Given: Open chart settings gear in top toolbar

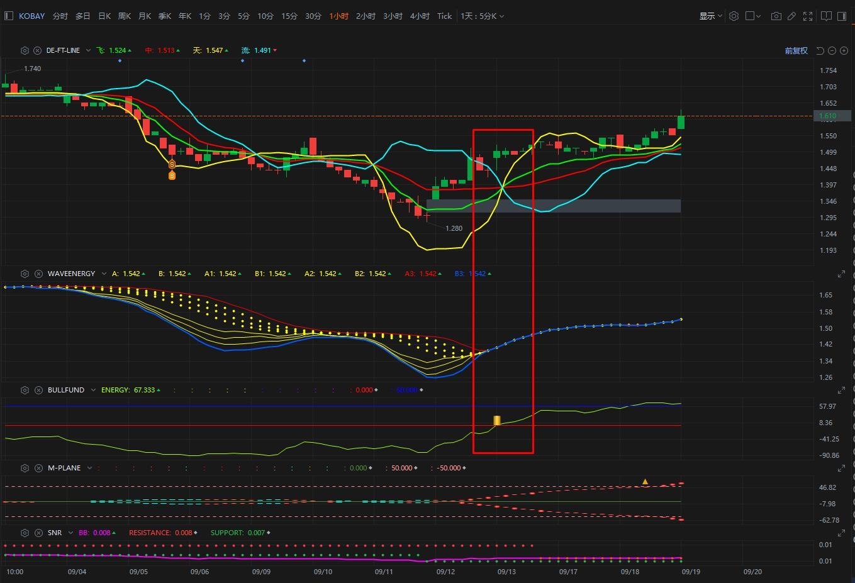Looking at the screenshot, I should (x=734, y=16).
